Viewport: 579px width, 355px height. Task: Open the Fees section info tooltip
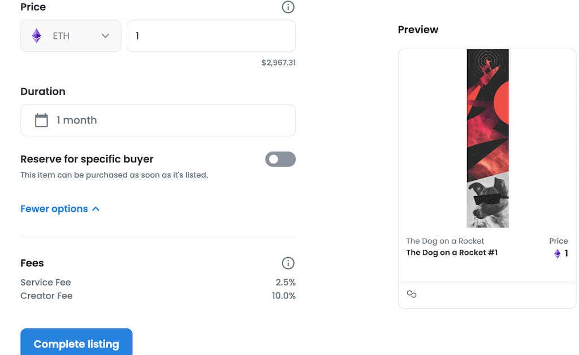pyautogui.click(x=288, y=263)
